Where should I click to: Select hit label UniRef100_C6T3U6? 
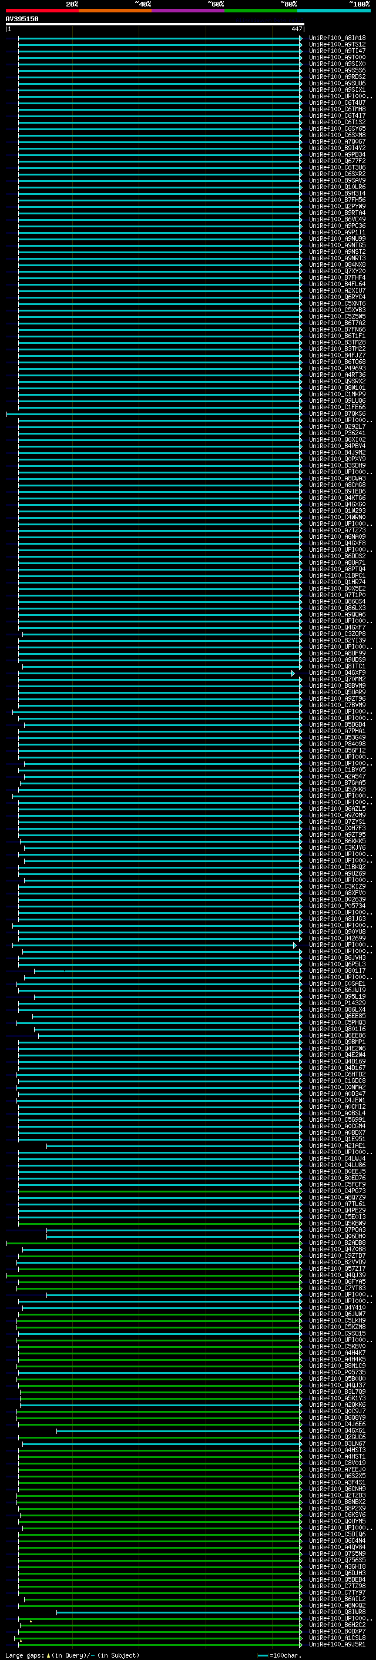[x=337, y=168]
